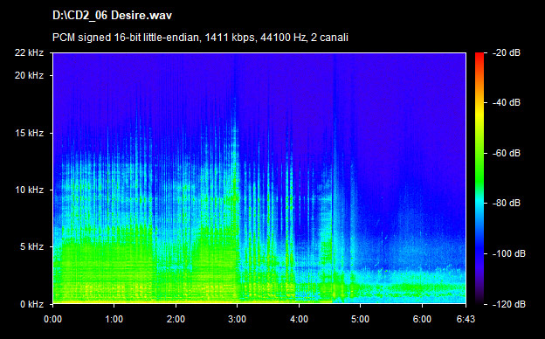Select the 20 kHz frequency axis label
This screenshot has height=339, width=545.
(29, 75)
